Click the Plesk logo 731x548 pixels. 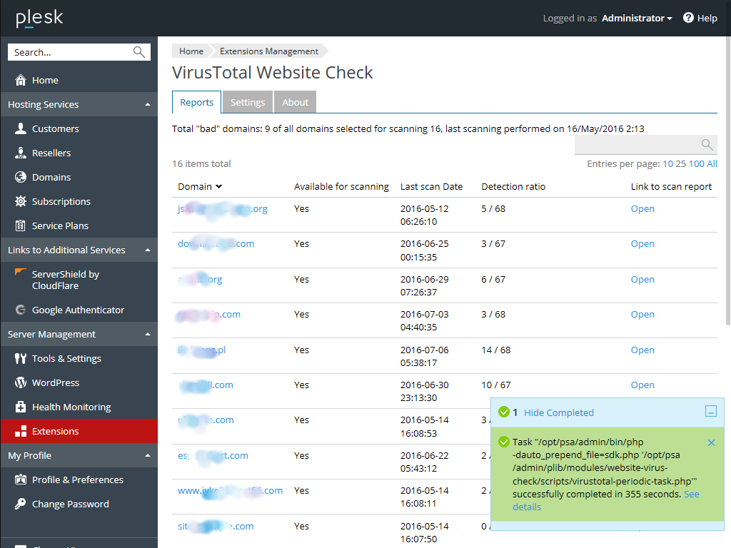[39, 18]
